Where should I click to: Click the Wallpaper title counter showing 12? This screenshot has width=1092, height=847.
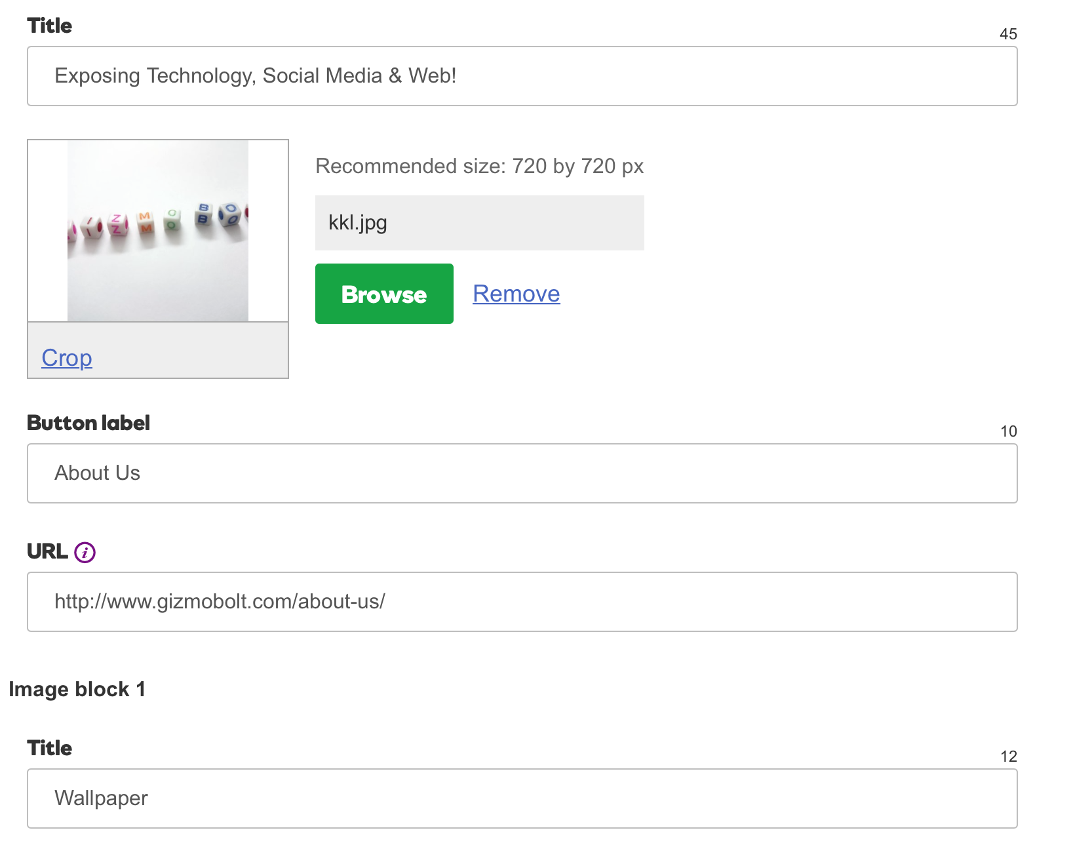pos(1008,757)
